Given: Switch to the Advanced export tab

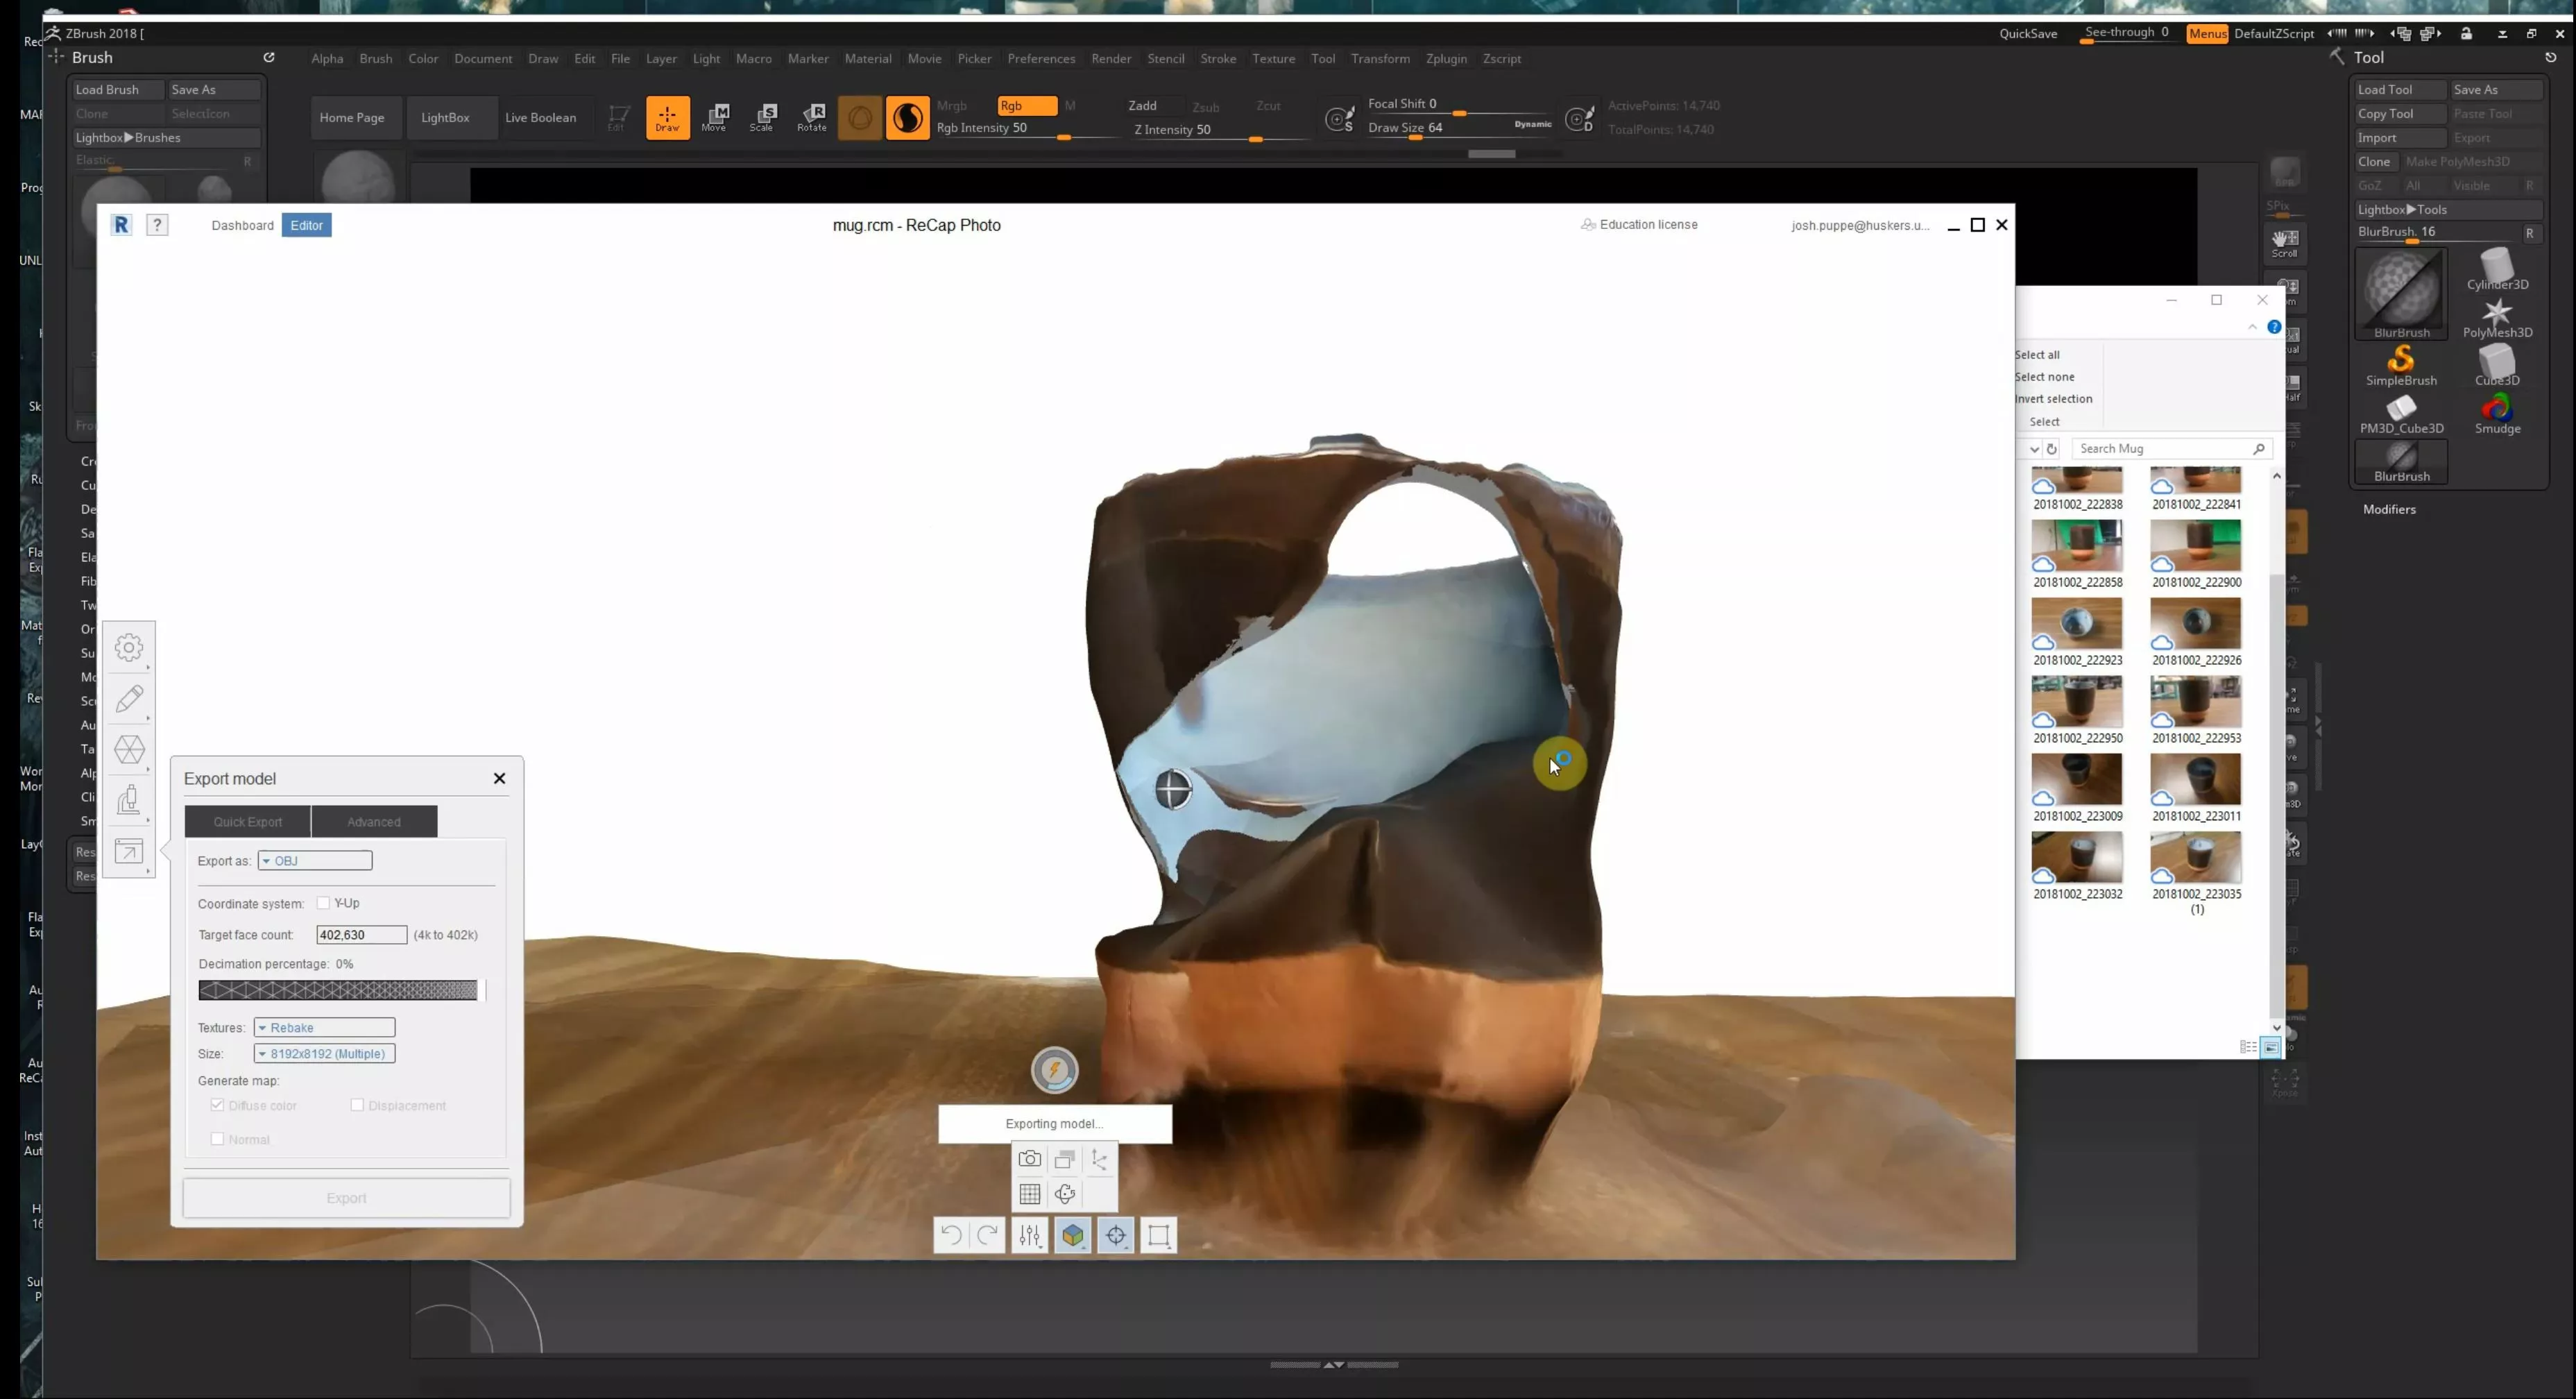Looking at the screenshot, I should click(x=374, y=822).
